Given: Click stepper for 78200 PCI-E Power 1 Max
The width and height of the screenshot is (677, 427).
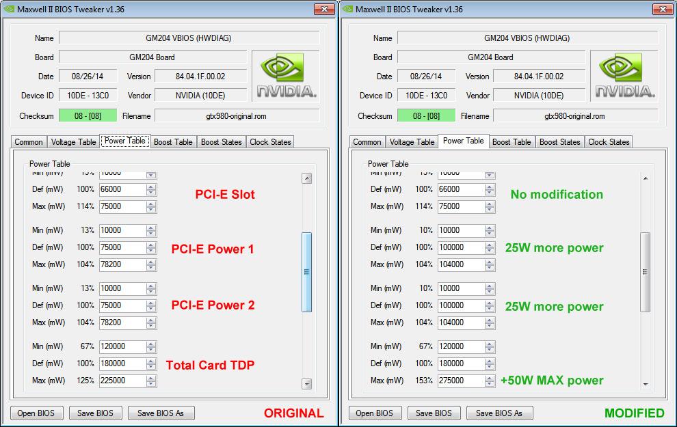Looking at the screenshot, I should [x=151, y=264].
